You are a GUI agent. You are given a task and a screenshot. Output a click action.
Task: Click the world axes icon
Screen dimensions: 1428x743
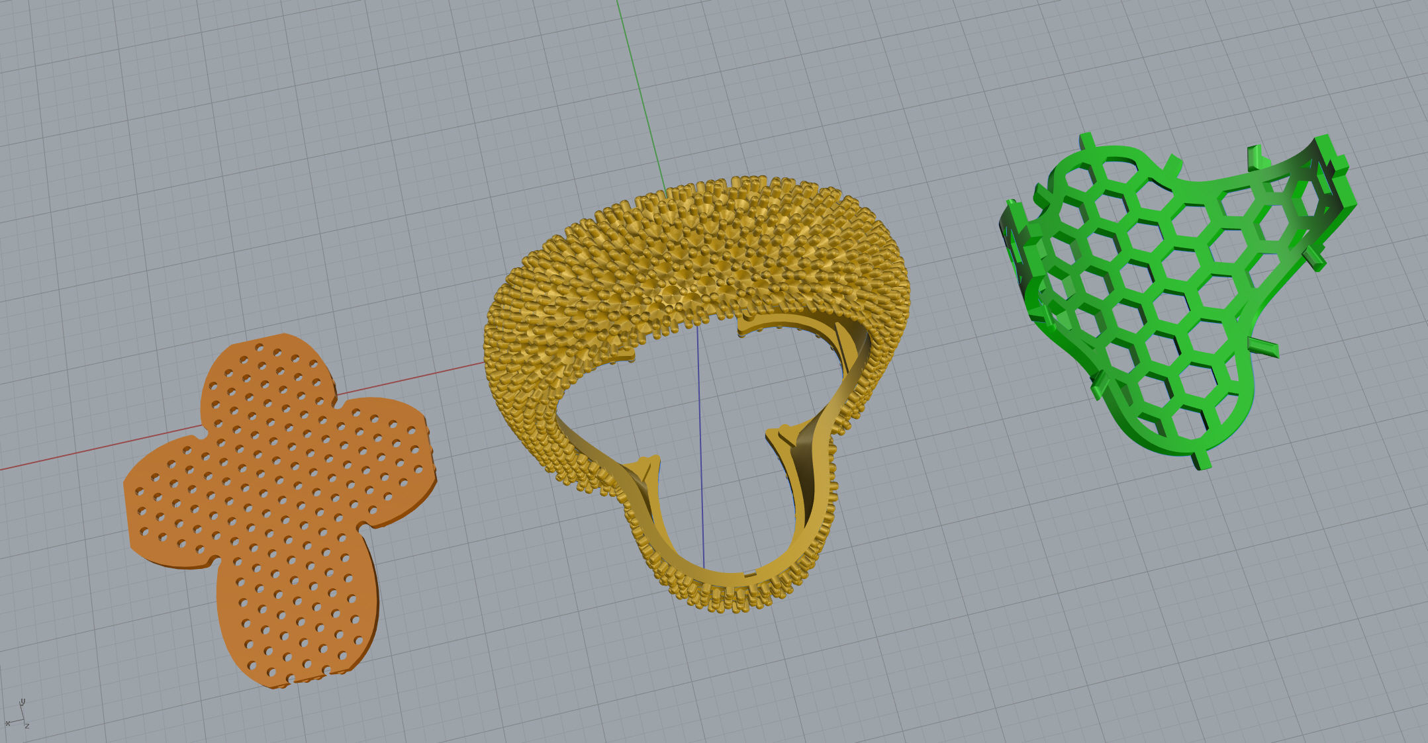click(x=16, y=715)
